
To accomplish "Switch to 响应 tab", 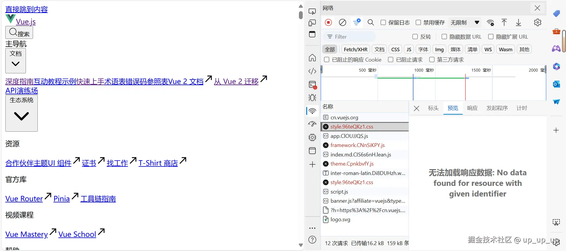I will pyautogui.click(x=472, y=108).
